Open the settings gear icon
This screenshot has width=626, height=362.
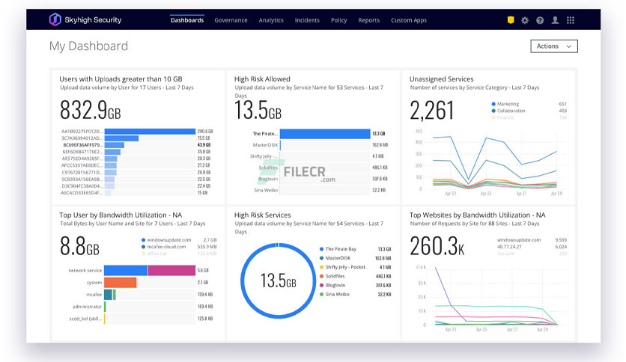[x=525, y=20]
